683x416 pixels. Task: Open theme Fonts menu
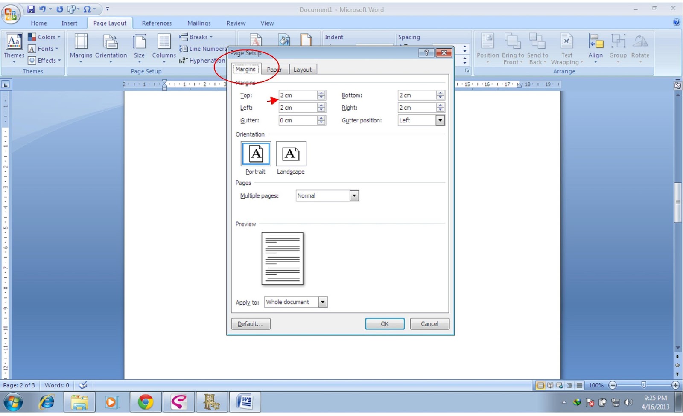43,49
